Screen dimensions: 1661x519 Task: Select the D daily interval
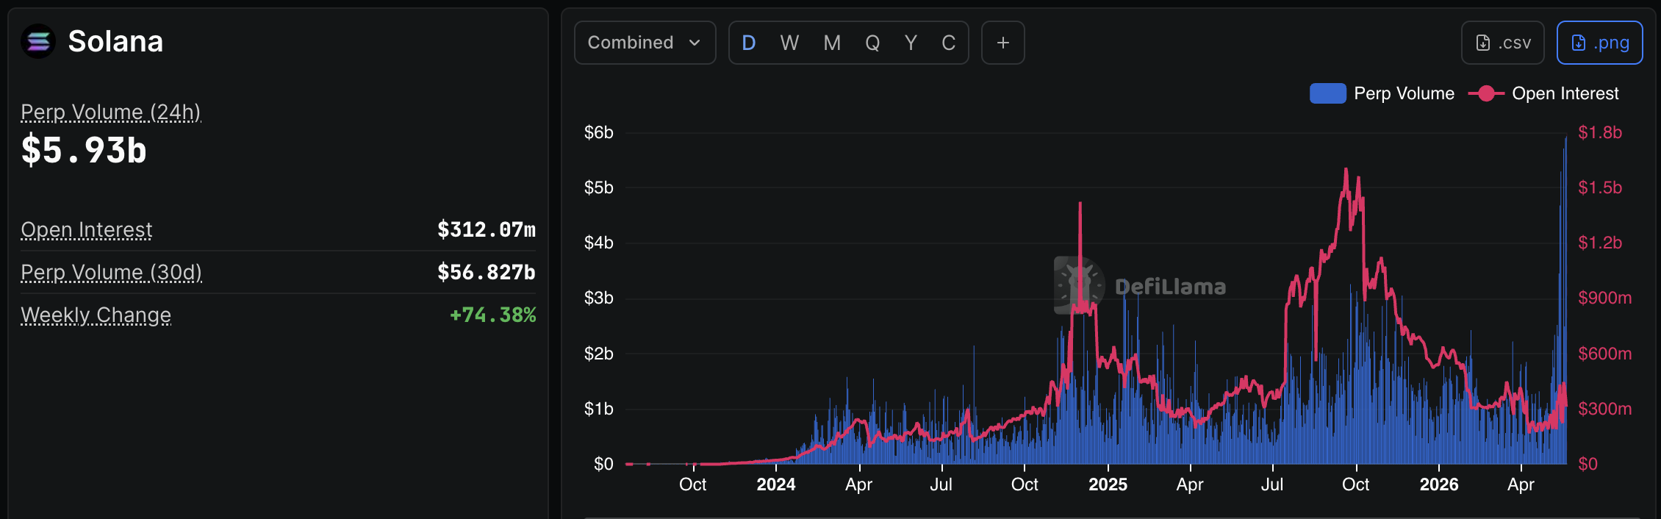click(749, 43)
